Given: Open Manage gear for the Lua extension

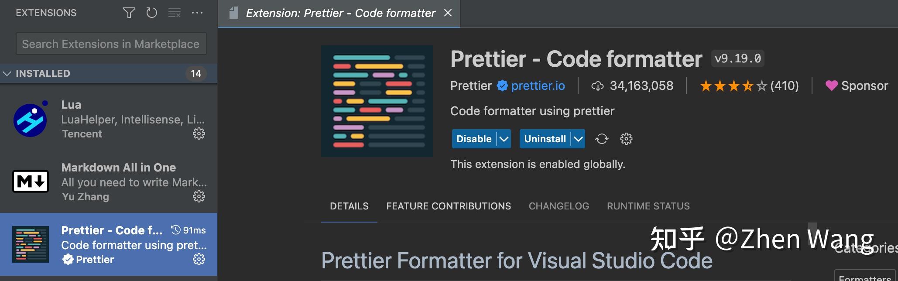Looking at the screenshot, I should pos(199,134).
